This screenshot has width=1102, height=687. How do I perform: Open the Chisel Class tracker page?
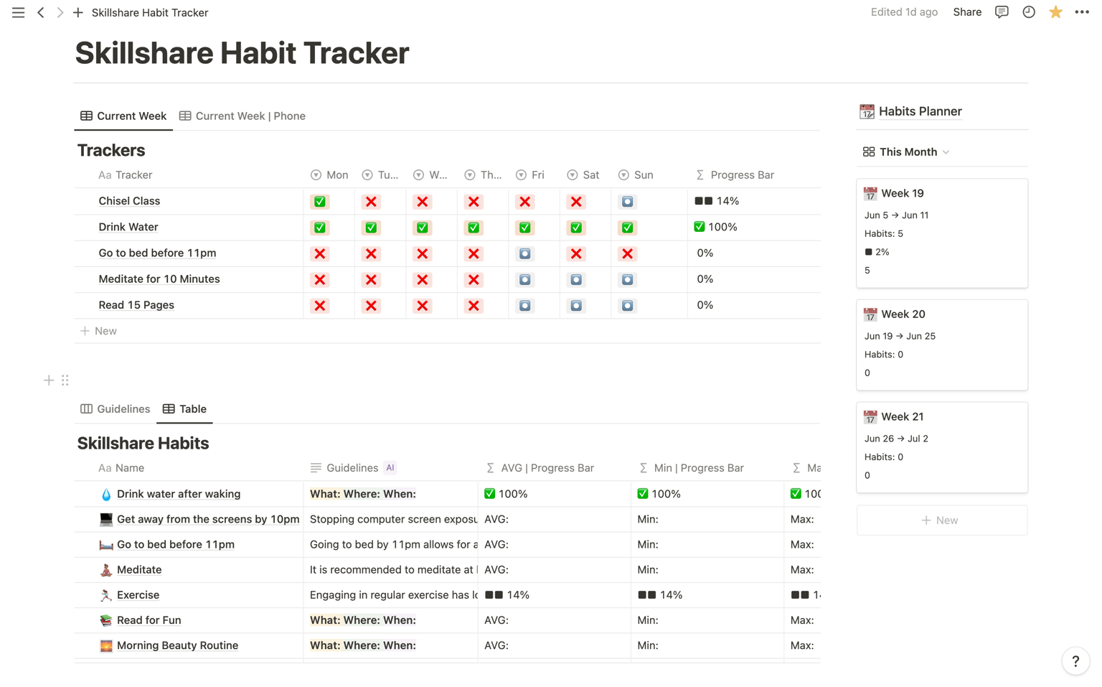click(129, 201)
